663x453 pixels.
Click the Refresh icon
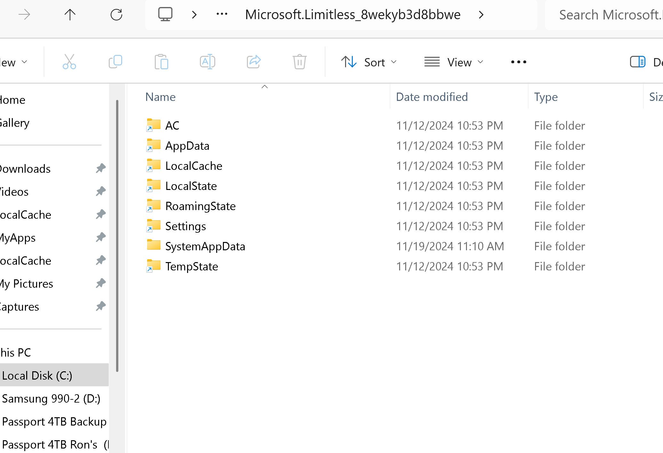click(x=116, y=15)
